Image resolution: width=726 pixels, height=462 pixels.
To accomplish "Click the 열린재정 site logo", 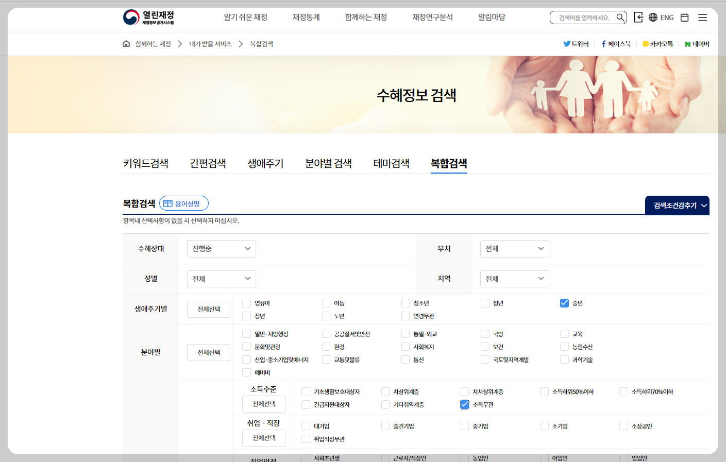I will [148, 18].
